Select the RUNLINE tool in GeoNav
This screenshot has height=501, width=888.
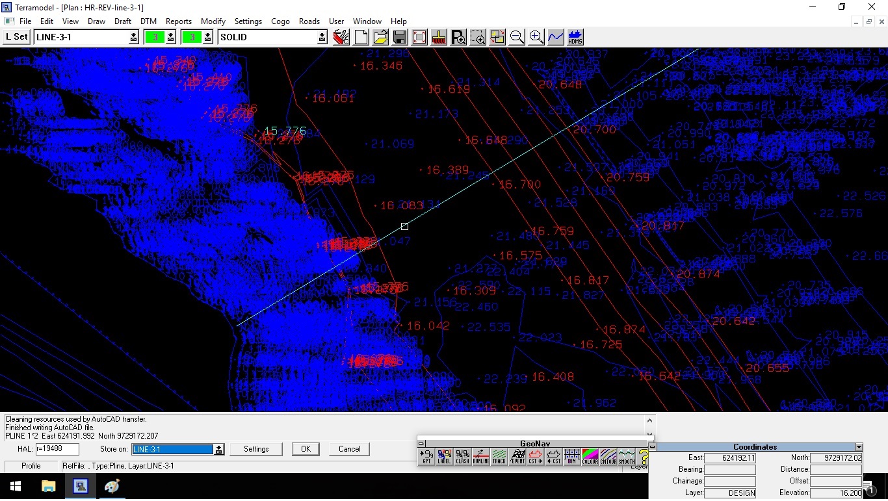coord(481,456)
